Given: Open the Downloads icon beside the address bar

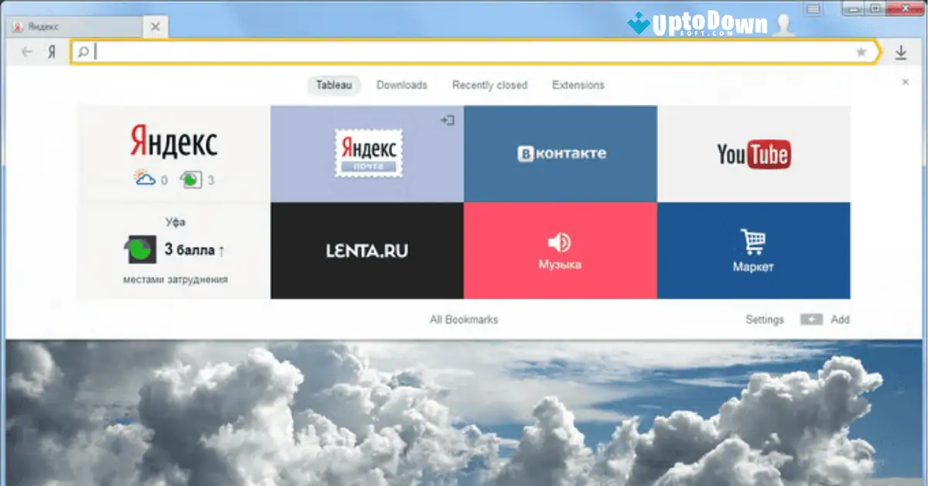Looking at the screenshot, I should tap(901, 52).
